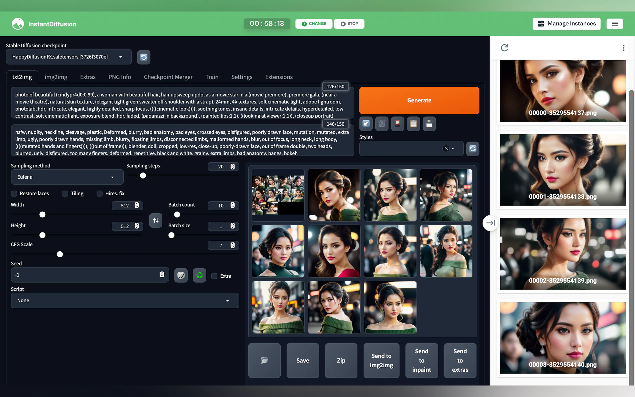Click the dice icon to randomize seed
The height and width of the screenshot is (397, 635).
click(x=181, y=275)
